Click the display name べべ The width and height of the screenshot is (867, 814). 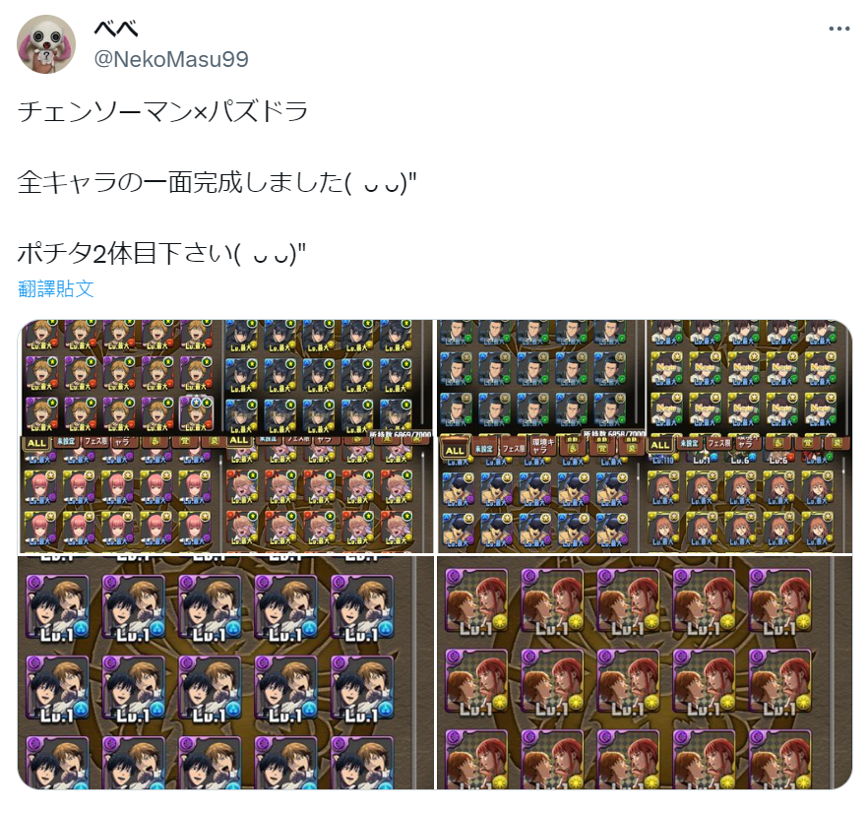(115, 29)
